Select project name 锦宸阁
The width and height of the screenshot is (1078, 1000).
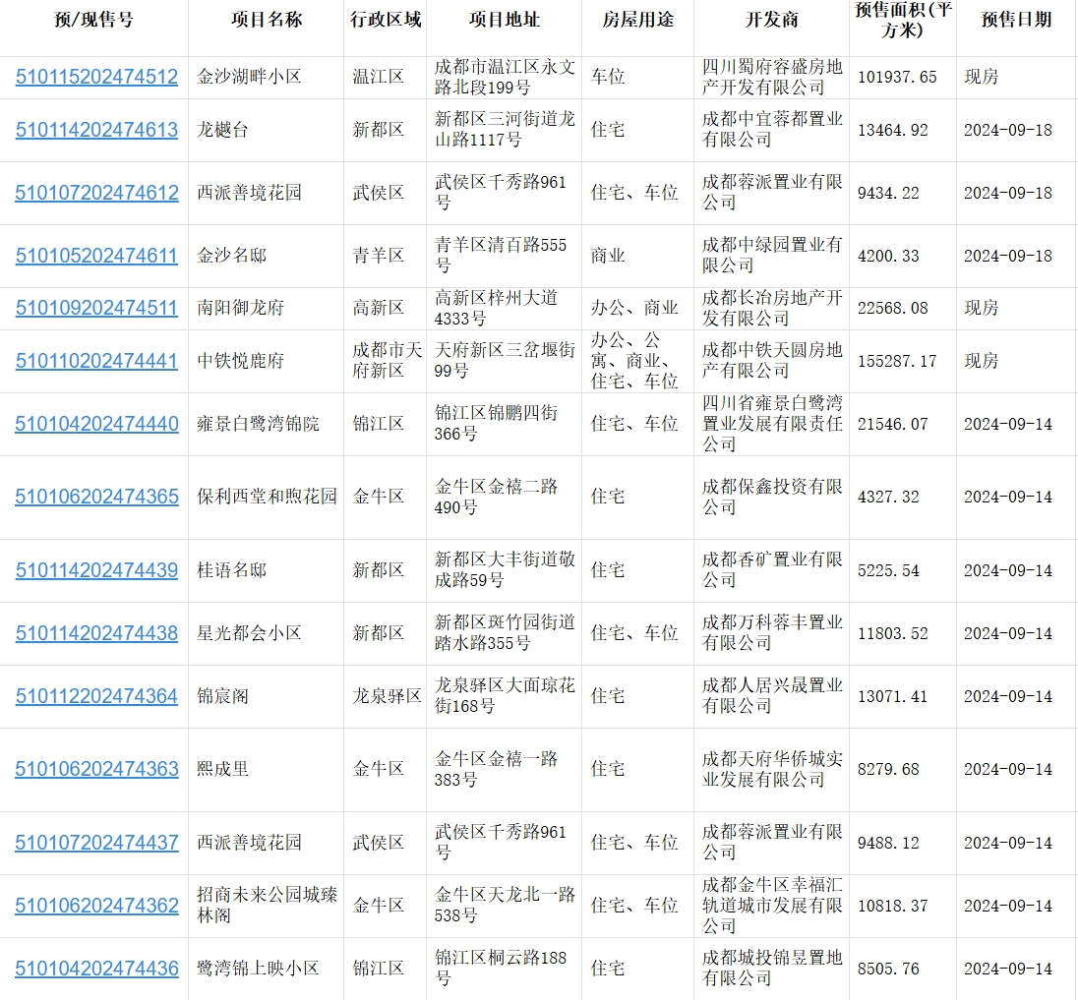pos(222,696)
